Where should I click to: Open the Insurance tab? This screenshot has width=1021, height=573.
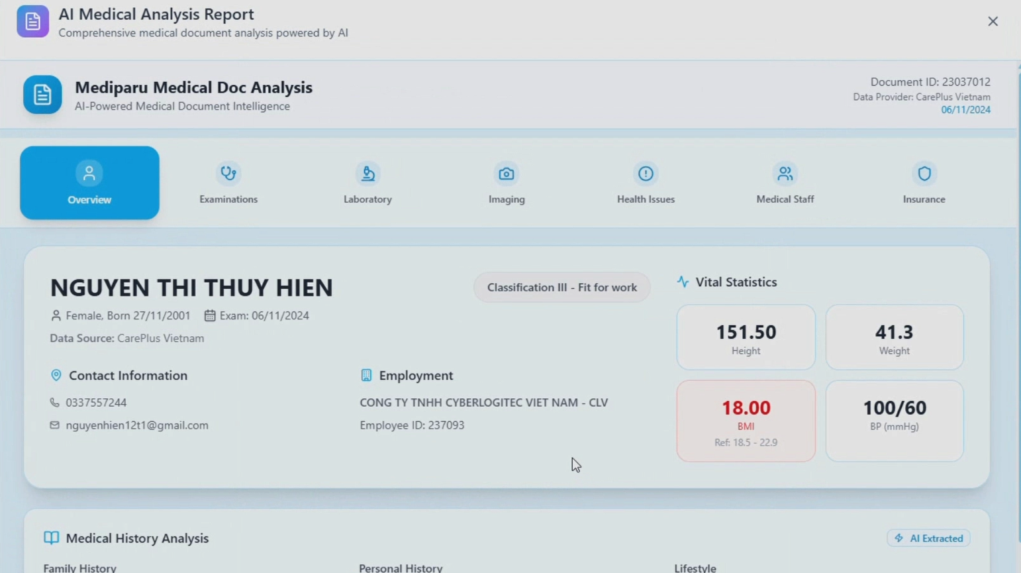pos(924,183)
